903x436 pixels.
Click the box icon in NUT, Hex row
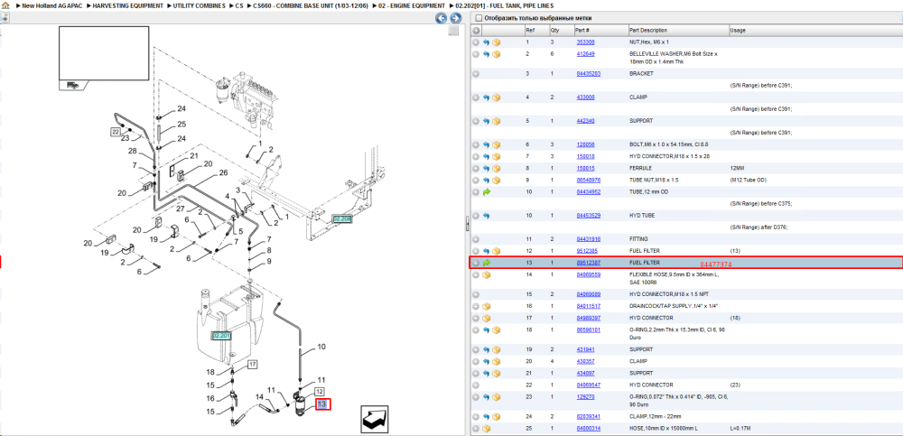click(496, 42)
